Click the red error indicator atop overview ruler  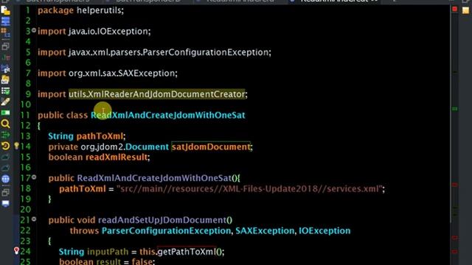tap(455, 10)
